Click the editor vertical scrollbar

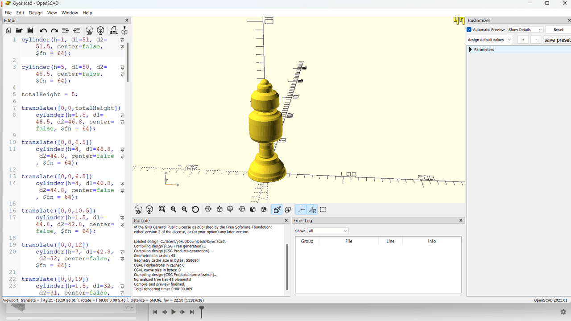coord(128,62)
